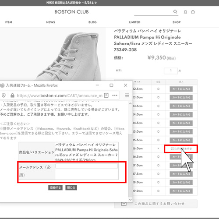Open the LIMITED menu

click(134, 22)
